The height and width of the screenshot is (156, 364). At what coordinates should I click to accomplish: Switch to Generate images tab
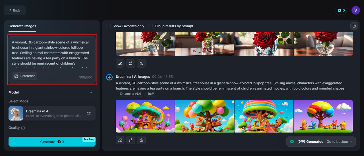(x=22, y=26)
